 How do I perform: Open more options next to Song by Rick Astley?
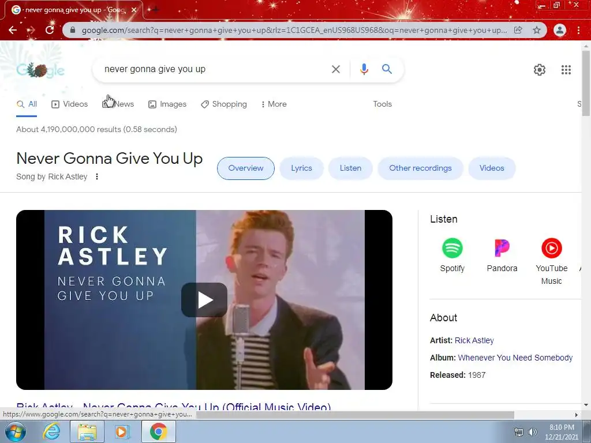click(x=97, y=177)
